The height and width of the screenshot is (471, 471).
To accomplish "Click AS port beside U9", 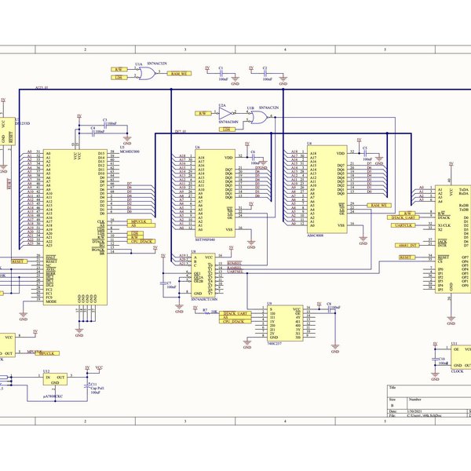I will [x=235, y=317].
